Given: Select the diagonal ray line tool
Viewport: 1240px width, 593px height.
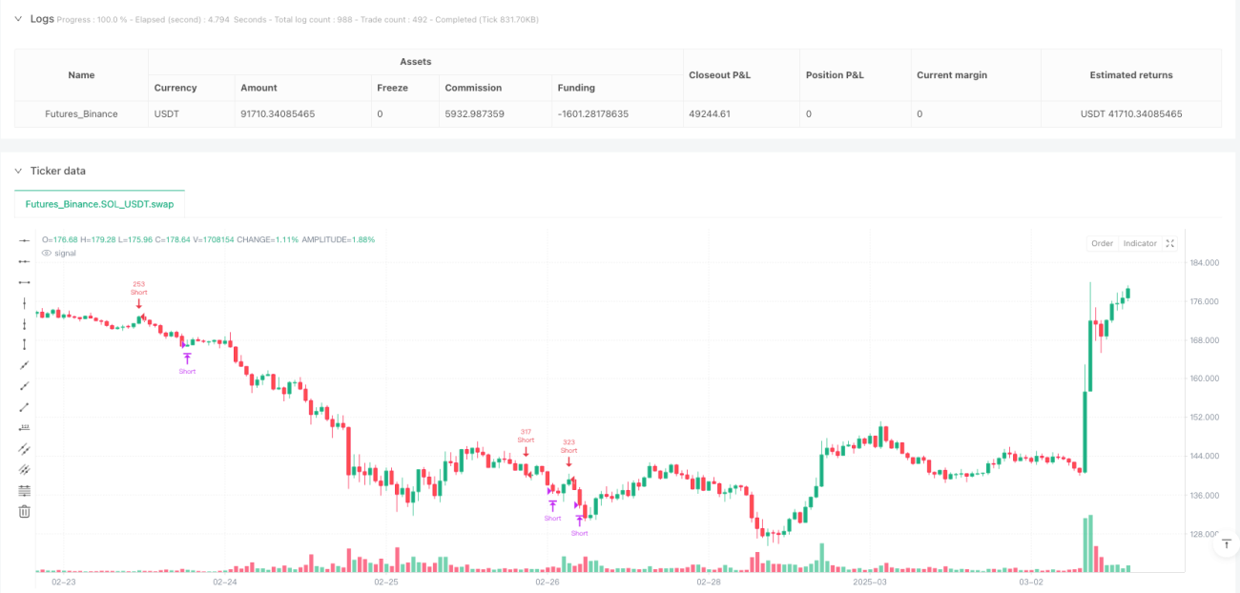Looking at the screenshot, I should pyautogui.click(x=25, y=386).
